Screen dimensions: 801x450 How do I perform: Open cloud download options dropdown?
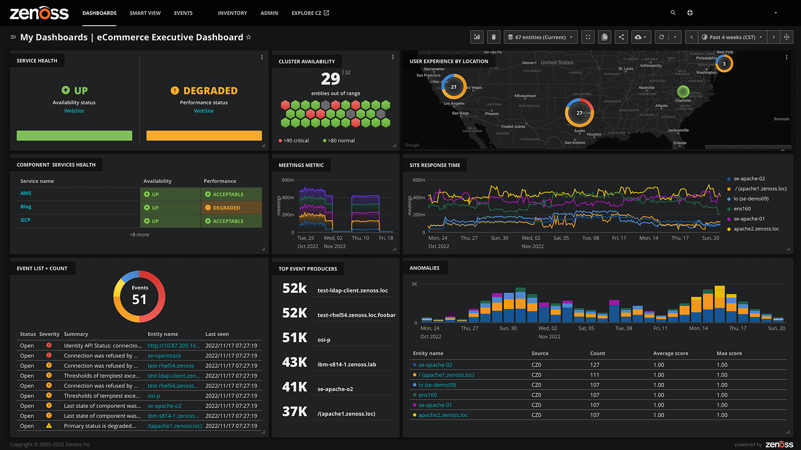(641, 37)
